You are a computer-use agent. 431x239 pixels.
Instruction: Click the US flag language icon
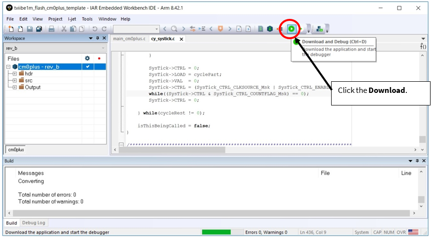(x=413, y=232)
